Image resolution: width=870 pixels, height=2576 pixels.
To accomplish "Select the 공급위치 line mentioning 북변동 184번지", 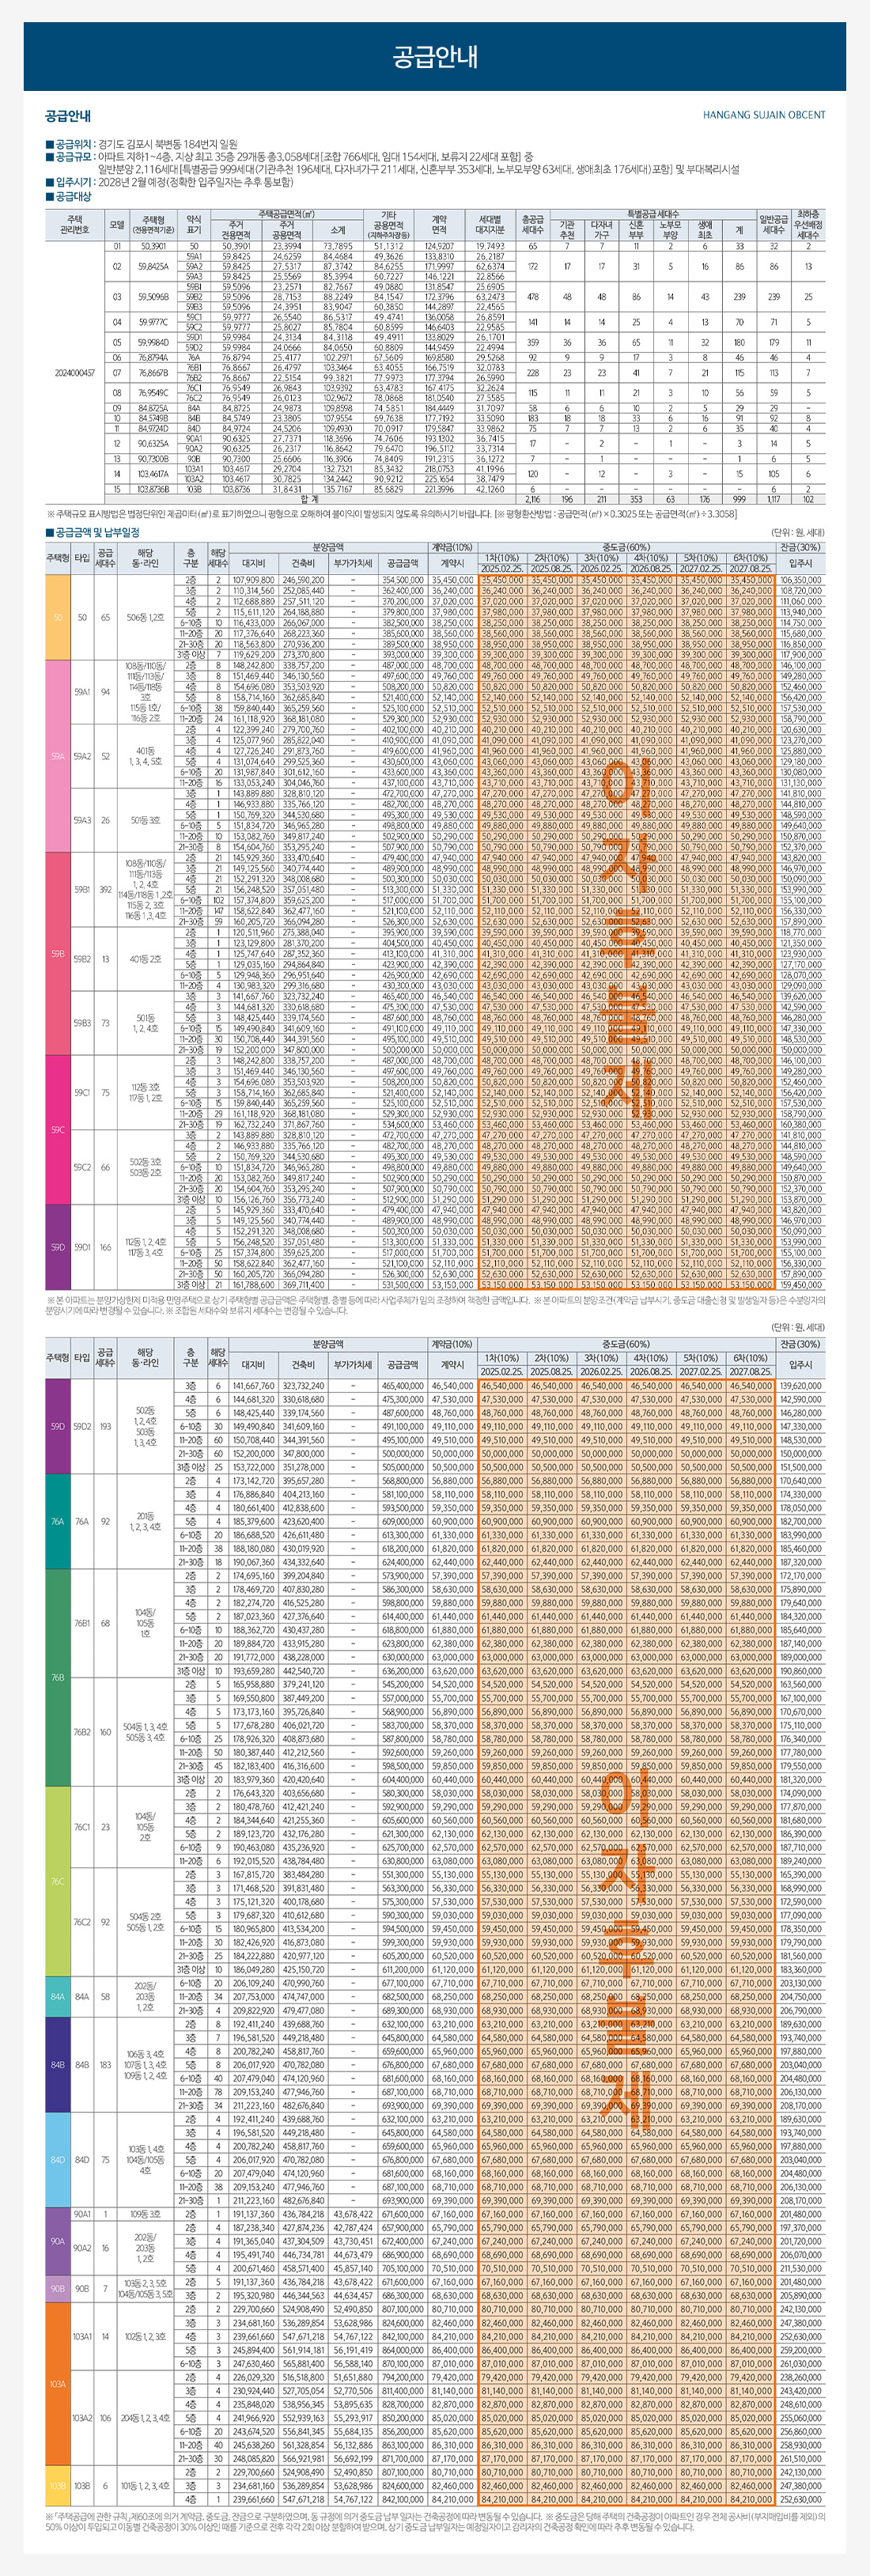I will tap(141, 144).
